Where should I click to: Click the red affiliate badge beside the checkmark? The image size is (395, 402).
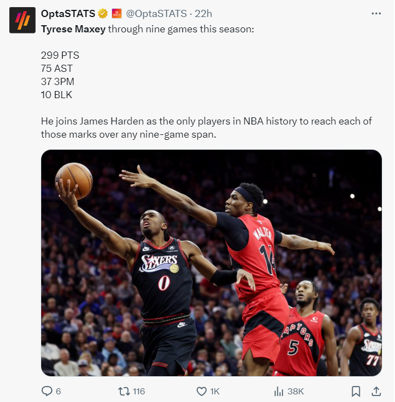coord(116,14)
